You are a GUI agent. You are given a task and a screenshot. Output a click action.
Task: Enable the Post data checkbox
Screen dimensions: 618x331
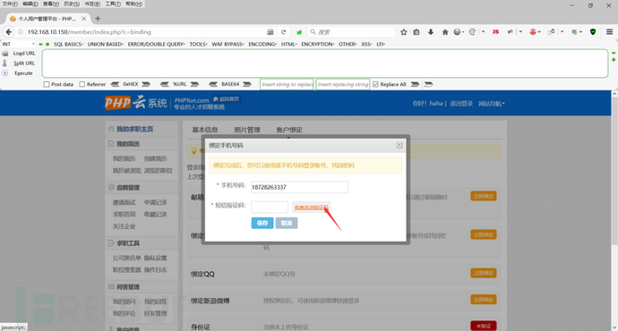click(47, 84)
